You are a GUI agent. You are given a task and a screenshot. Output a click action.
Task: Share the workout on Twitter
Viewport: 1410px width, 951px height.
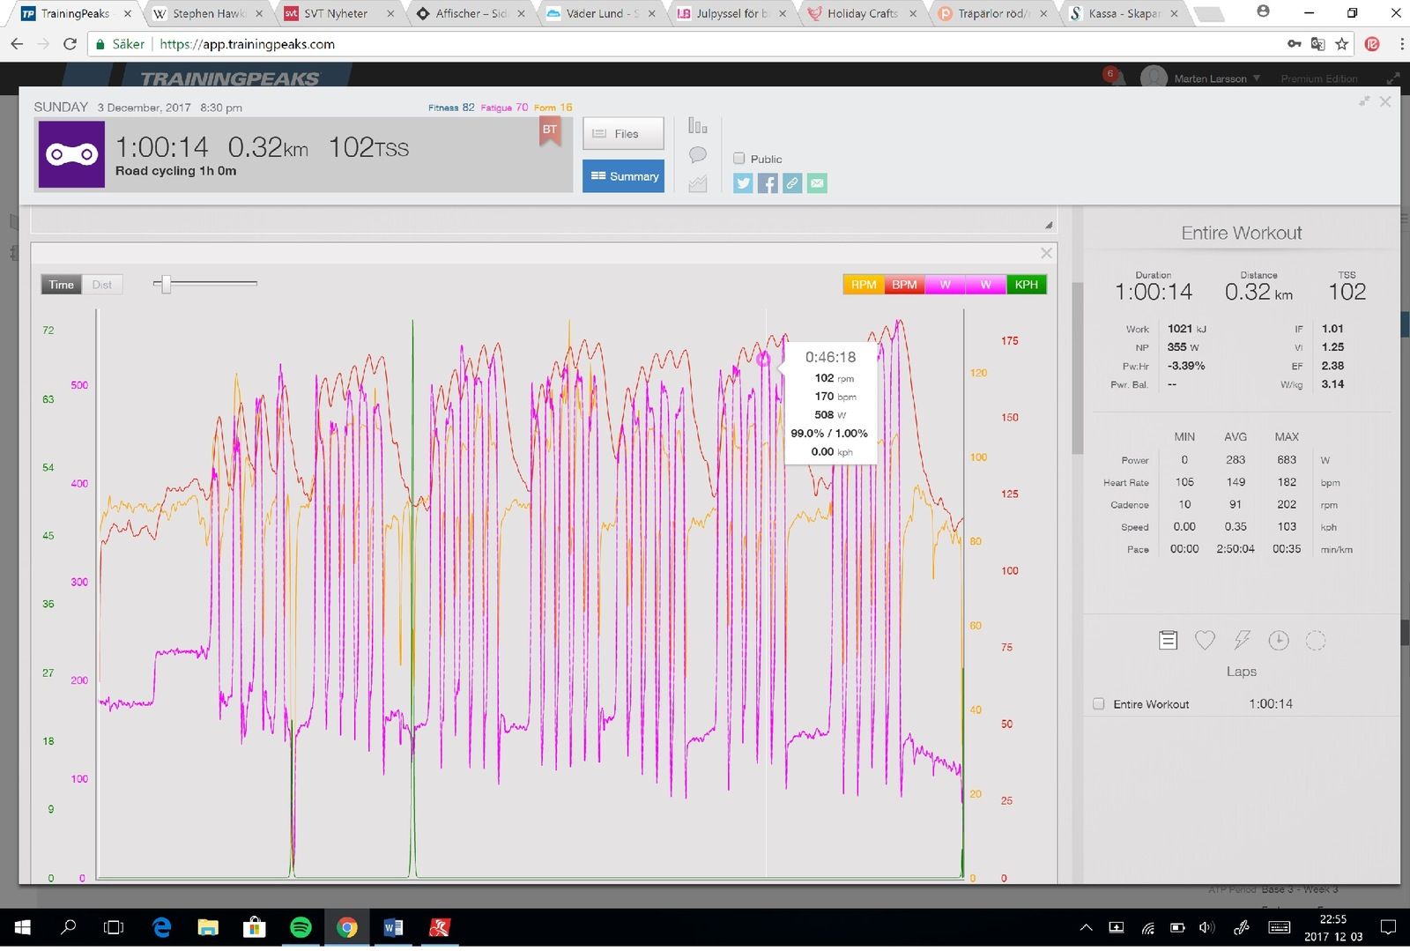pos(743,183)
